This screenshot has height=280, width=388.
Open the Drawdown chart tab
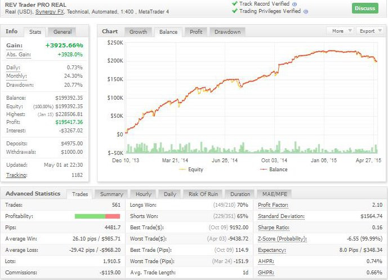coord(228,32)
